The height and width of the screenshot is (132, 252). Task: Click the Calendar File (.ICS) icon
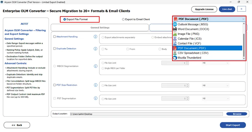[175, 39]
